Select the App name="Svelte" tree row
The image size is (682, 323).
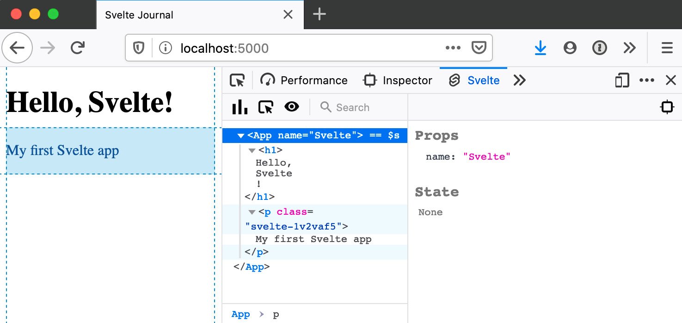click(315, 136)
